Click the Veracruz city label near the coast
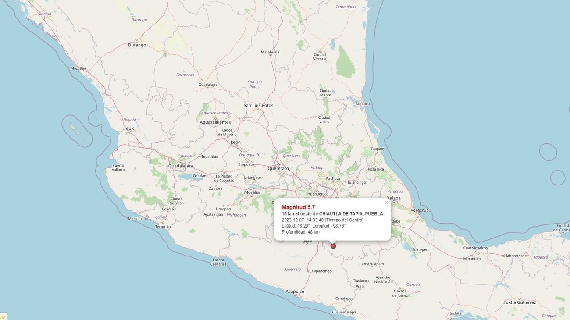The image size is (570, 320). point(419,210)
